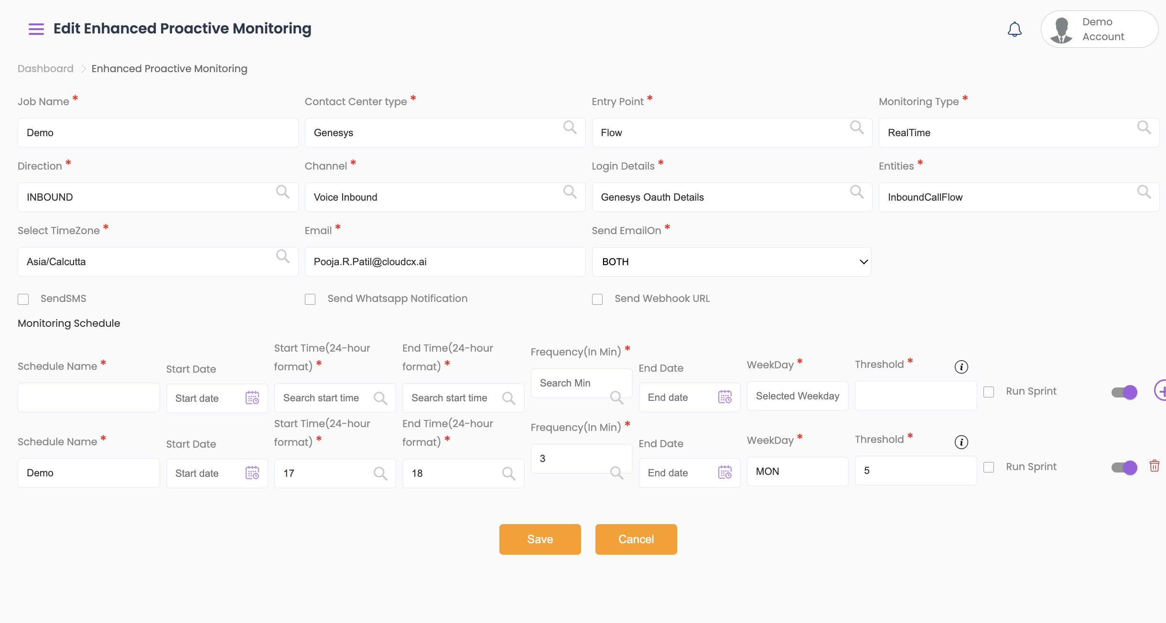The height and width of the screenshot is (623, 1166).
Task: Click the notification bell icon
Action: (1014, 29)
